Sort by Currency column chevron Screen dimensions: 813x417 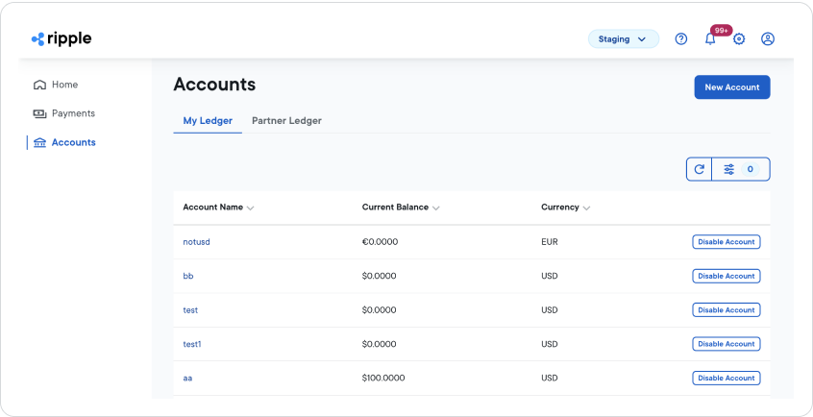[586, 208]
